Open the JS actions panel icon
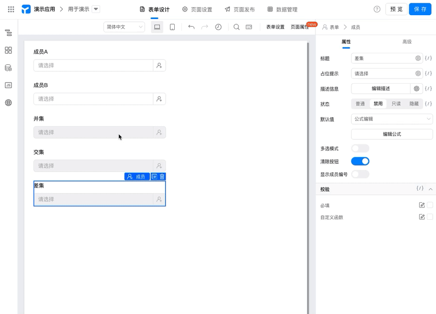Viewport: 436px width, 314px height. point(9,85)
